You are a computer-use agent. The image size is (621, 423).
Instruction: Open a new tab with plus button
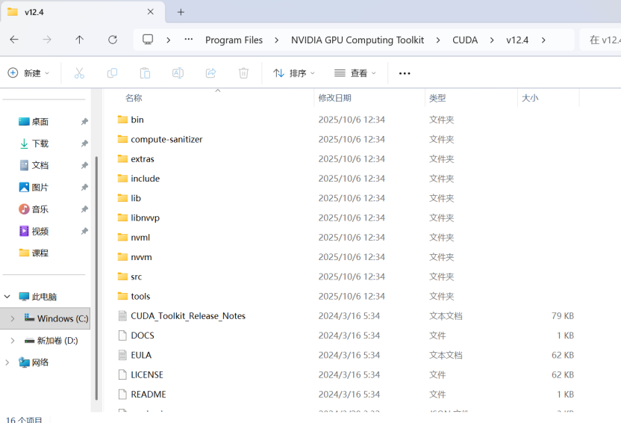(x=181, y=12)
